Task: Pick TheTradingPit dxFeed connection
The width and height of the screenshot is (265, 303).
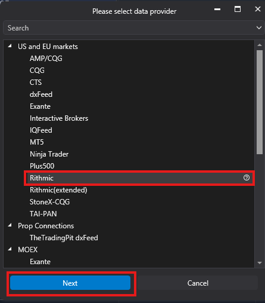Action: [64, 238]
